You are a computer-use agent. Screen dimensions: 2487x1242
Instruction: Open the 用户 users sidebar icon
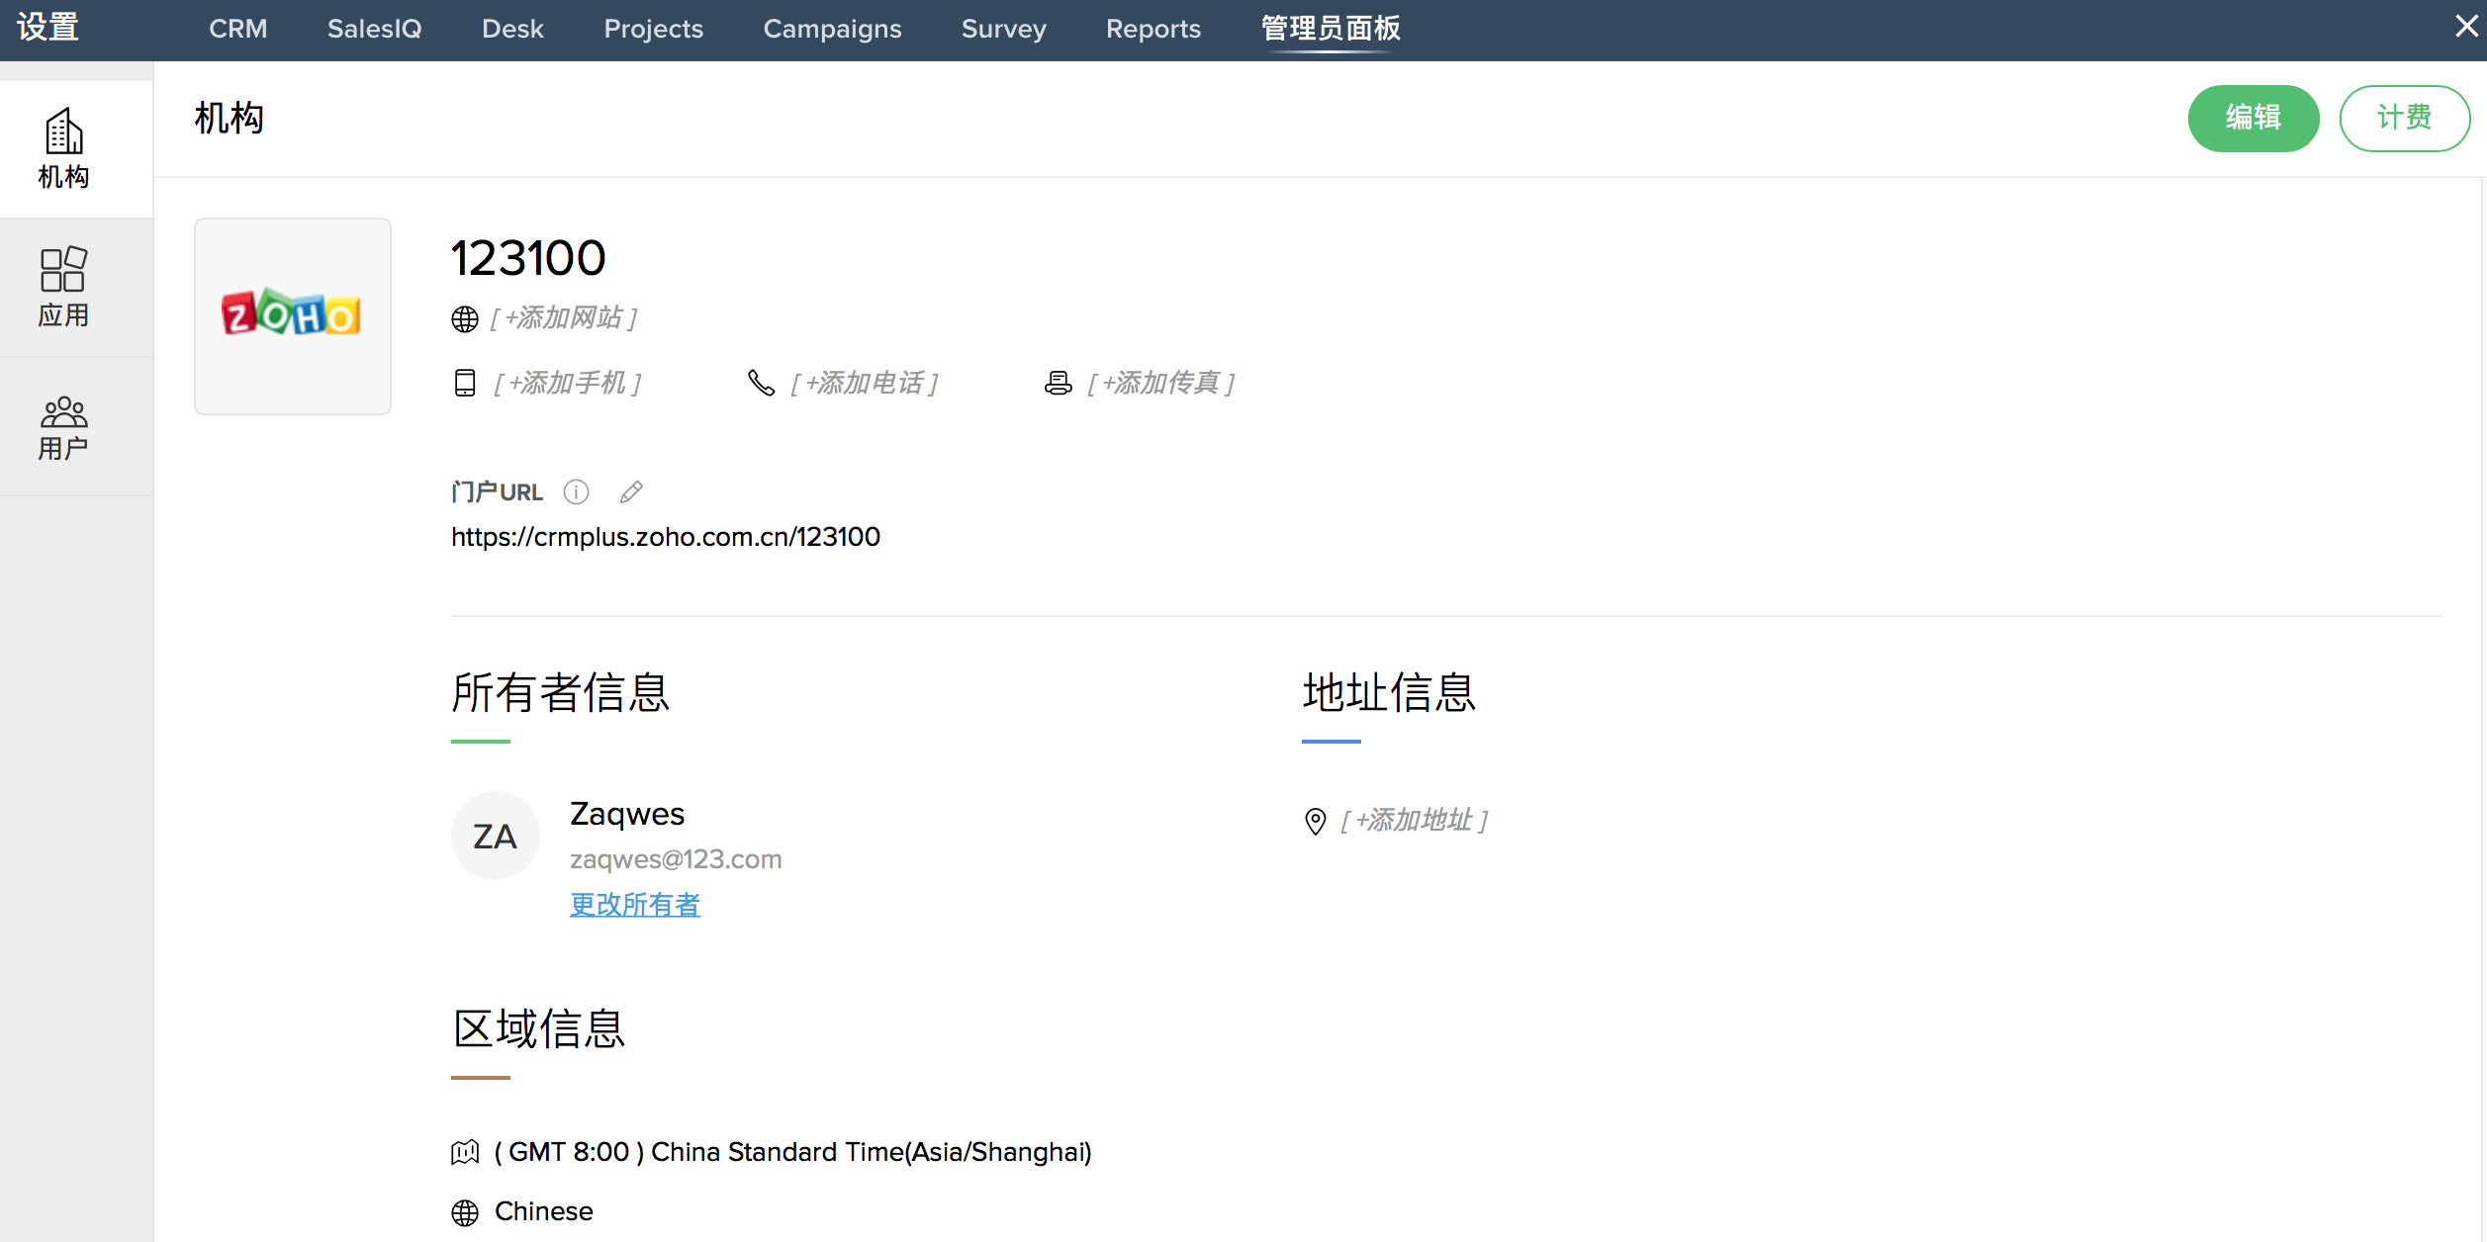coord(64,427)
